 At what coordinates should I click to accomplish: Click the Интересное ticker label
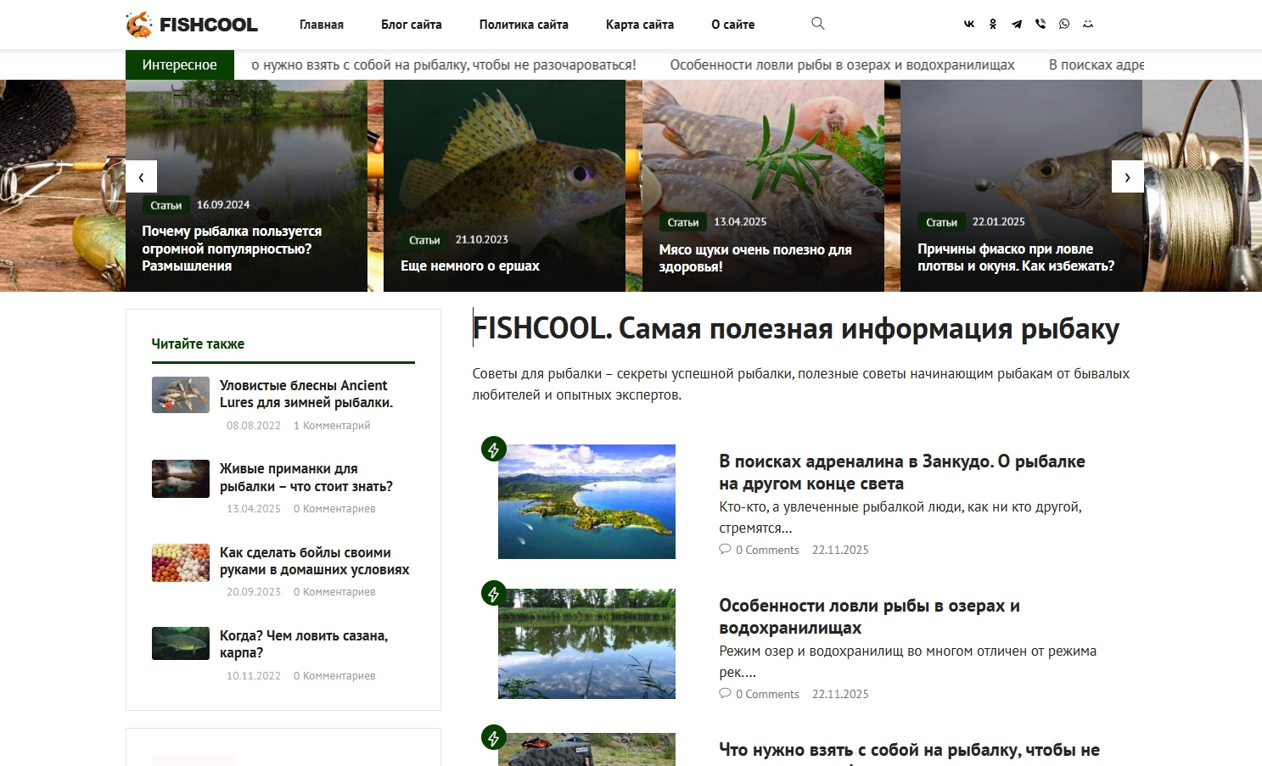pos(180,64)
